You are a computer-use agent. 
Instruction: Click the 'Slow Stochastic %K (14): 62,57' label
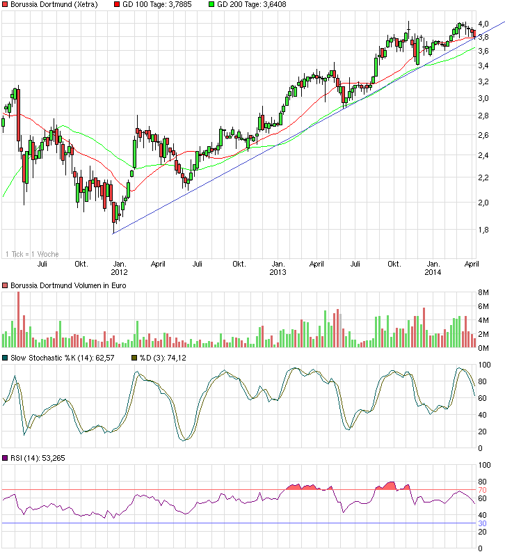point(63,358)
